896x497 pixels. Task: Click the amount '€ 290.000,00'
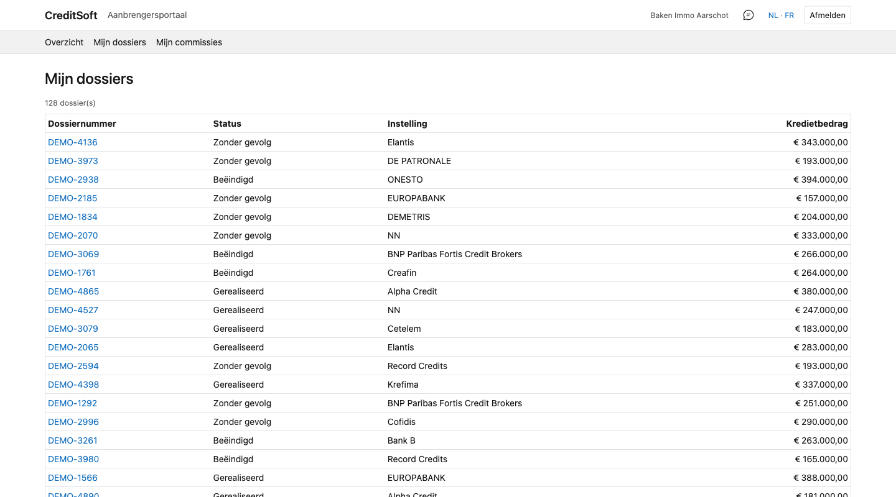[821, 422]
